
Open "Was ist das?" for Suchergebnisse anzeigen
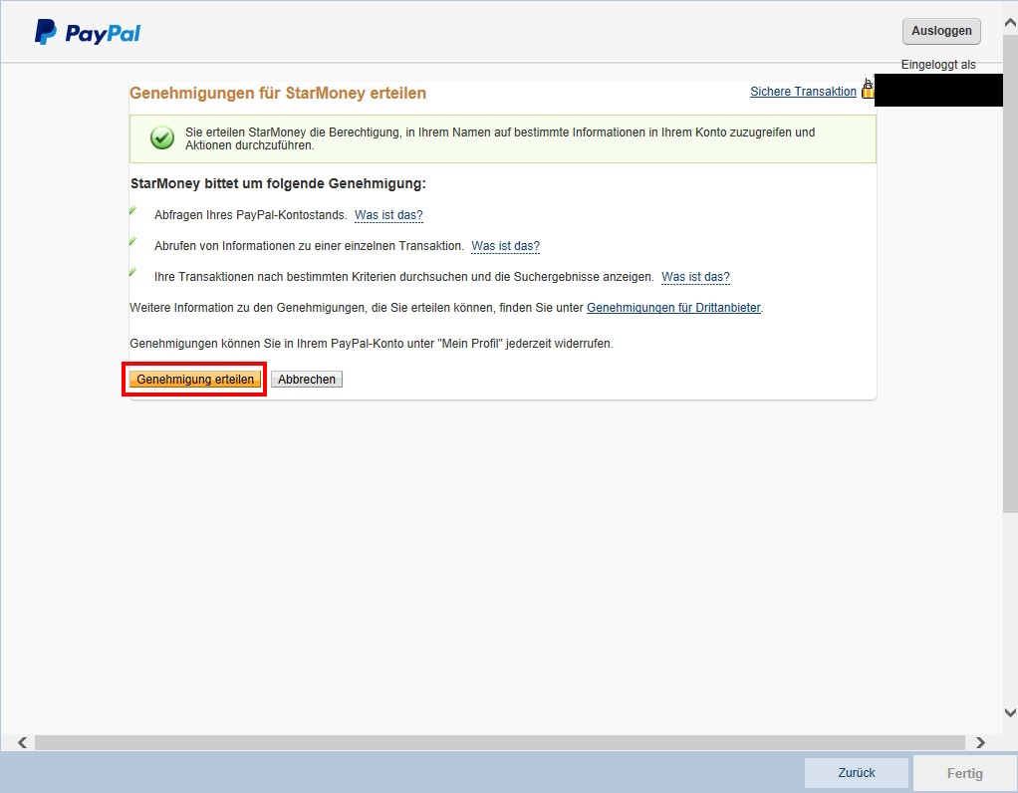[695, 277]
